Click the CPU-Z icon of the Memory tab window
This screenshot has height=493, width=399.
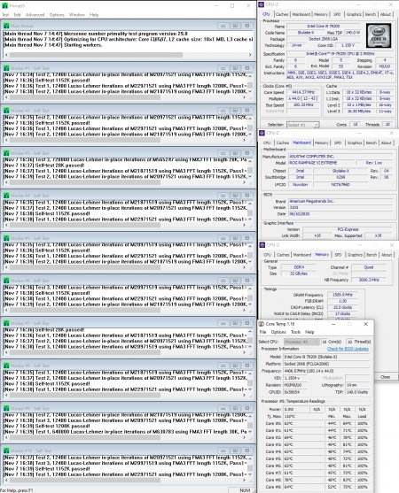click(x=262, y=244)
